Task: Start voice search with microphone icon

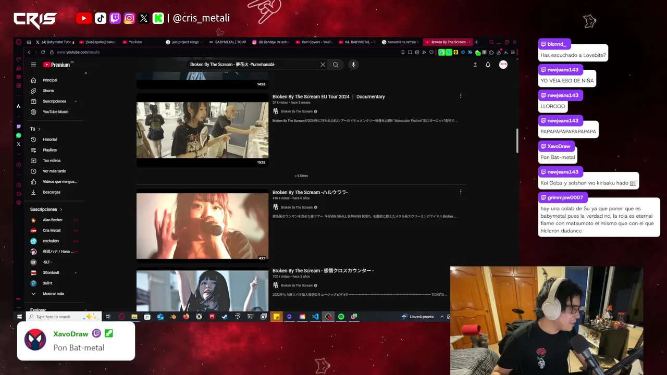Action: (x=353, y=65)
